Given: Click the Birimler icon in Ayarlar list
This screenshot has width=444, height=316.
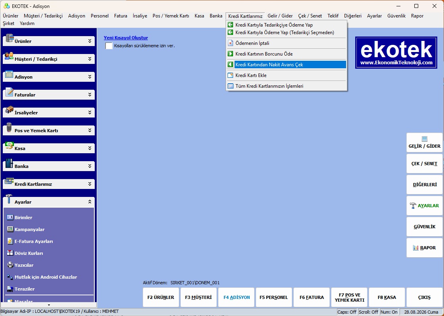Looking at the screenshot, I should pos(10,218).
